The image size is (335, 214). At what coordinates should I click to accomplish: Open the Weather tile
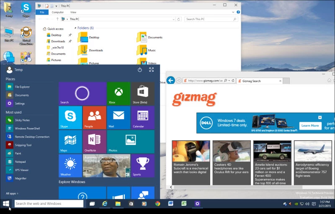click(x=70, y=166)
